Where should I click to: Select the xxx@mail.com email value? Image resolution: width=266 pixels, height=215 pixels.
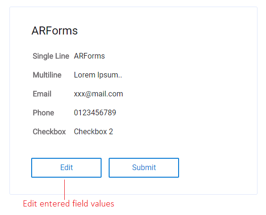pos(98,94)
